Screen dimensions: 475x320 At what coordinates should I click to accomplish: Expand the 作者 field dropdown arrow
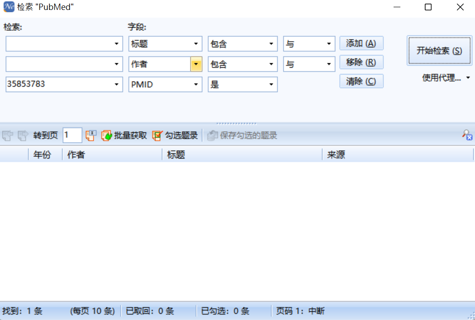pyautogui.click(x=196, y=64)
